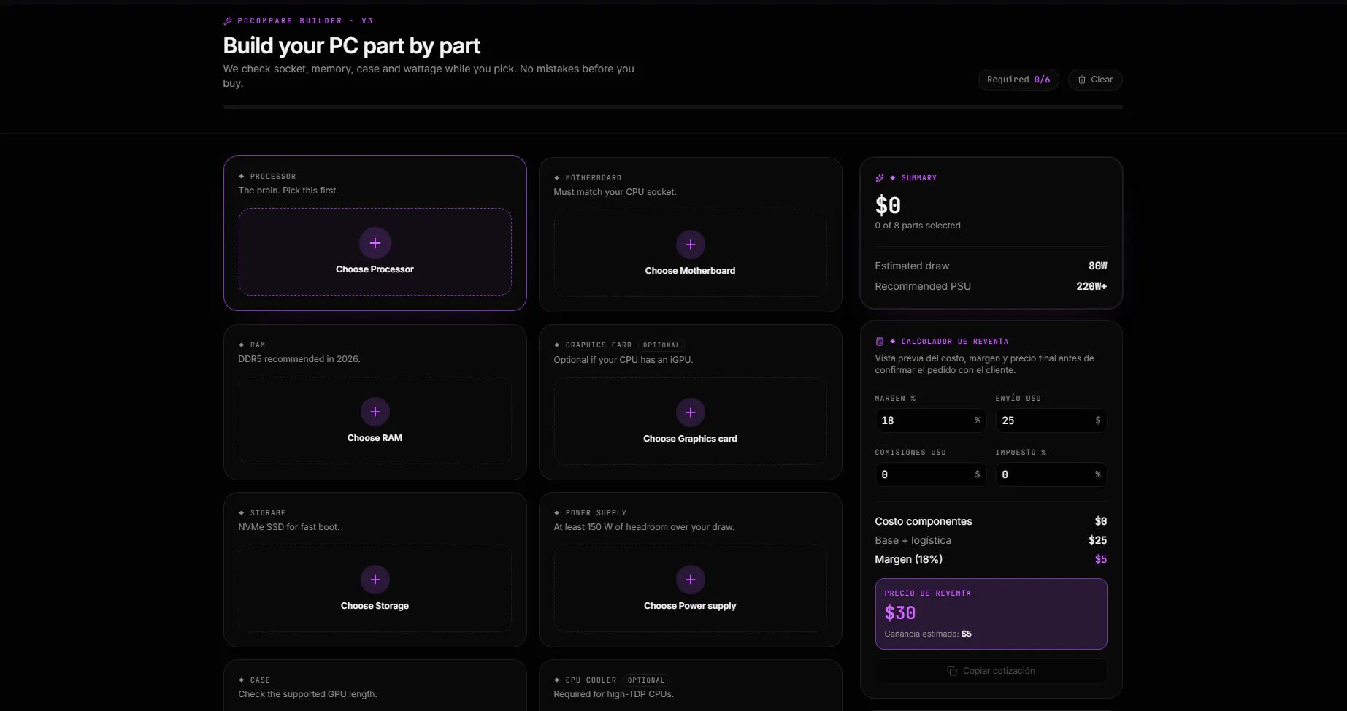Viewport: 1347px width, 711px height.
Task: Click the build progress bar
Action: coord(672,107)
